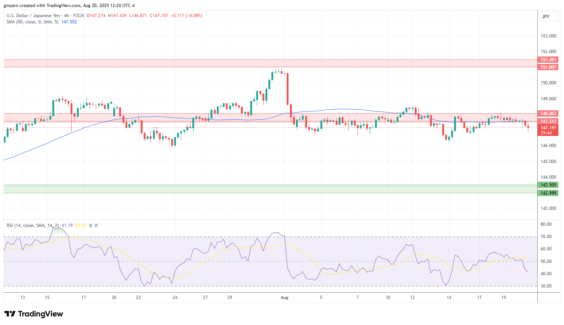Click the RSI 80.00 scale label
The width and height of the screenshot is (564, 325).
[x=546, y=224]
